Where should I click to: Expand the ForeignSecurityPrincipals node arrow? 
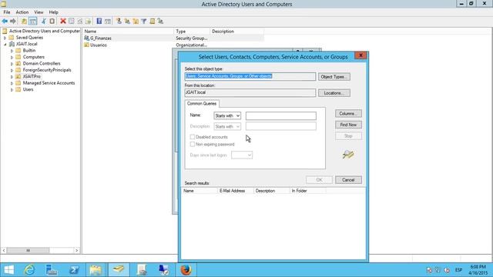point(12,70)
